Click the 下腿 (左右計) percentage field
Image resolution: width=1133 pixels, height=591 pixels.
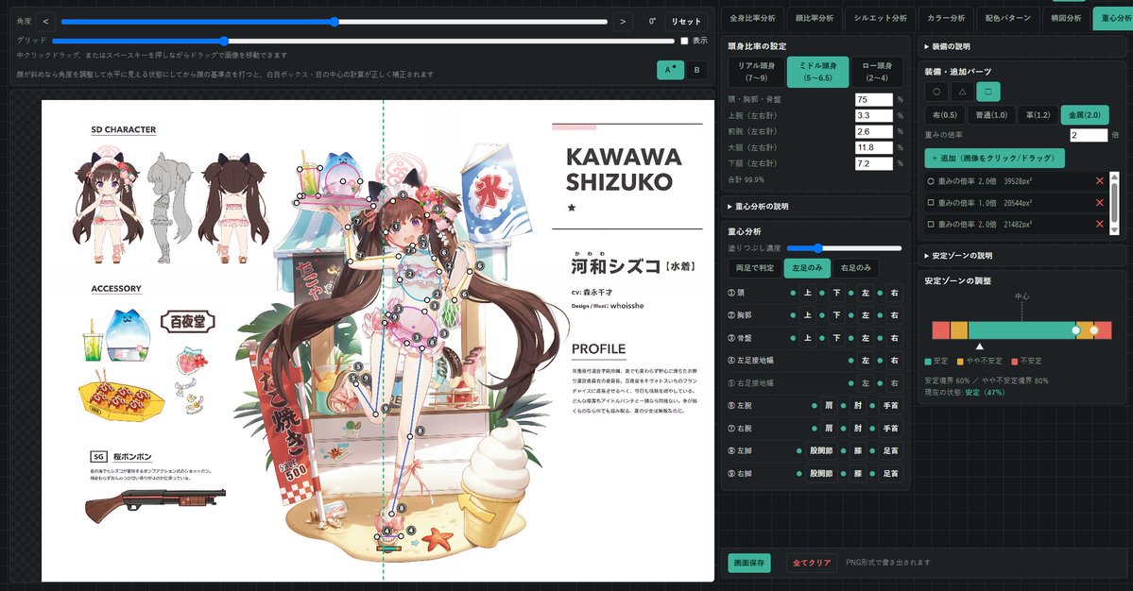coord(874,163)
